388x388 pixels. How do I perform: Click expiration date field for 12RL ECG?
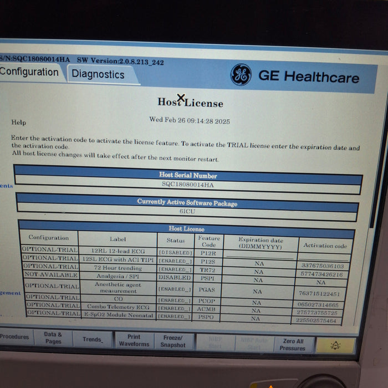click(259, 254)
